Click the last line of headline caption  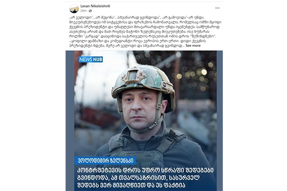click(131, 185)
